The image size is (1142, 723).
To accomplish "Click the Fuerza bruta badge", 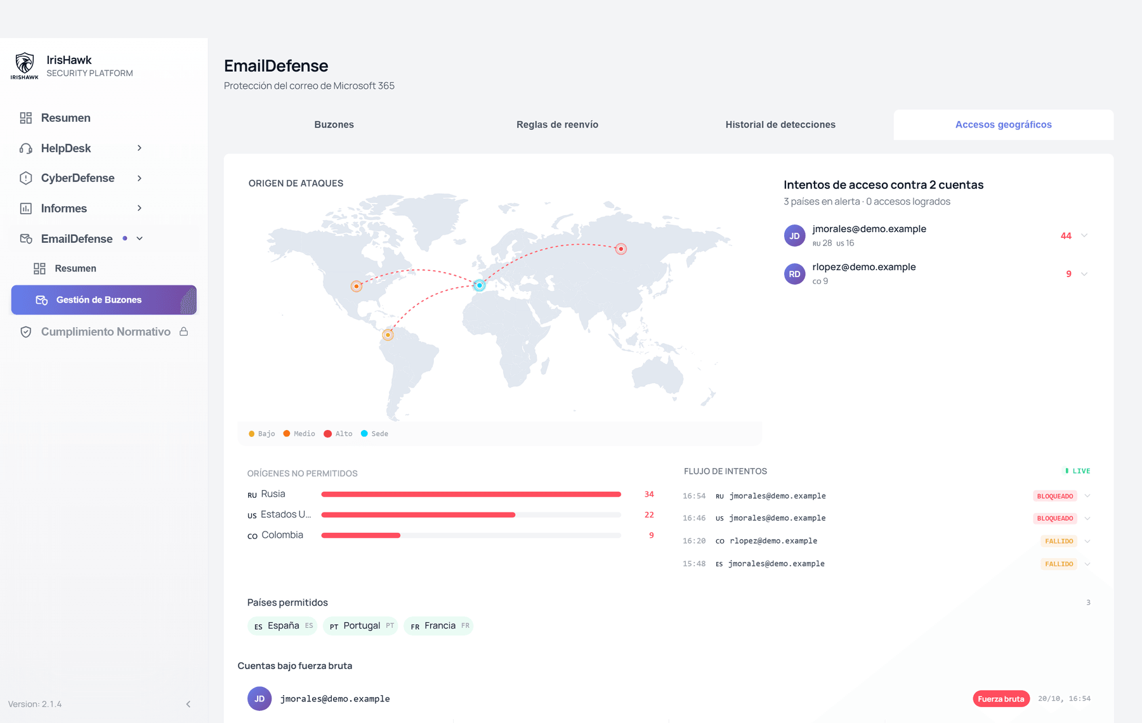I will [1001, 699].
